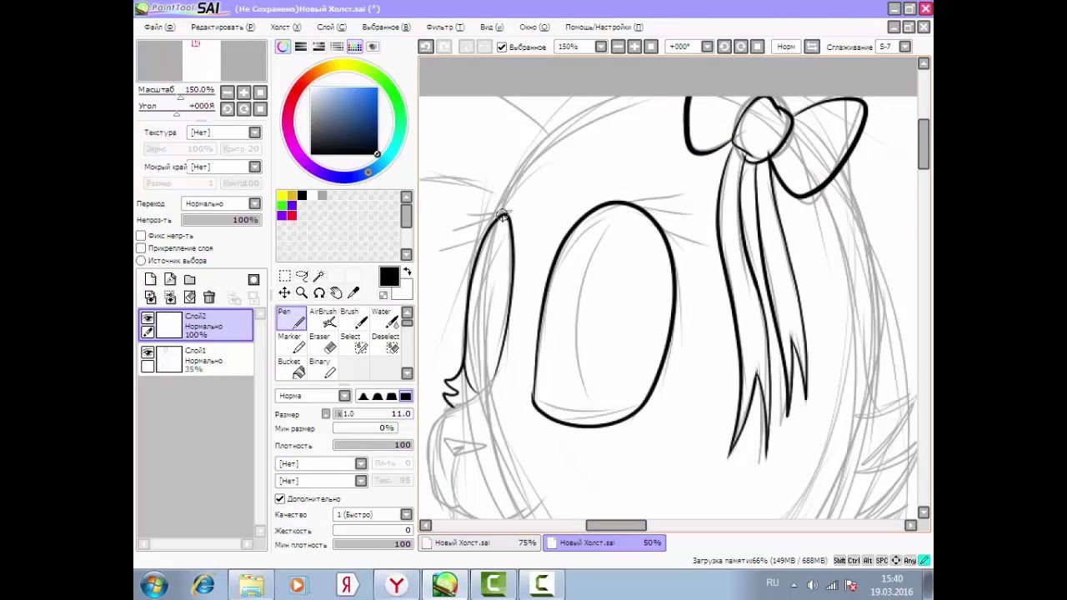
Task: Open the Редактировать menu
Action: coord(223,27)
